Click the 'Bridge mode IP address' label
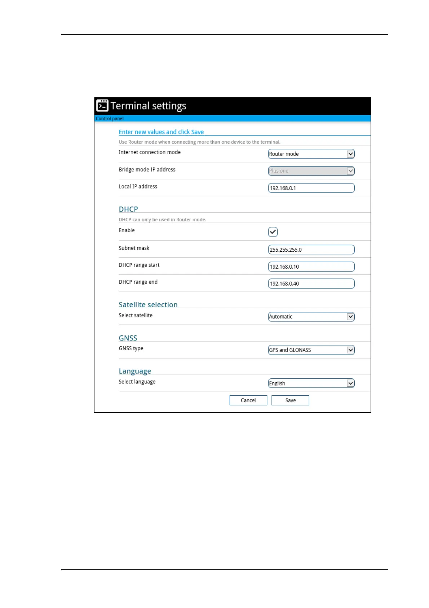429x608 pixels. tap(147, 169)
